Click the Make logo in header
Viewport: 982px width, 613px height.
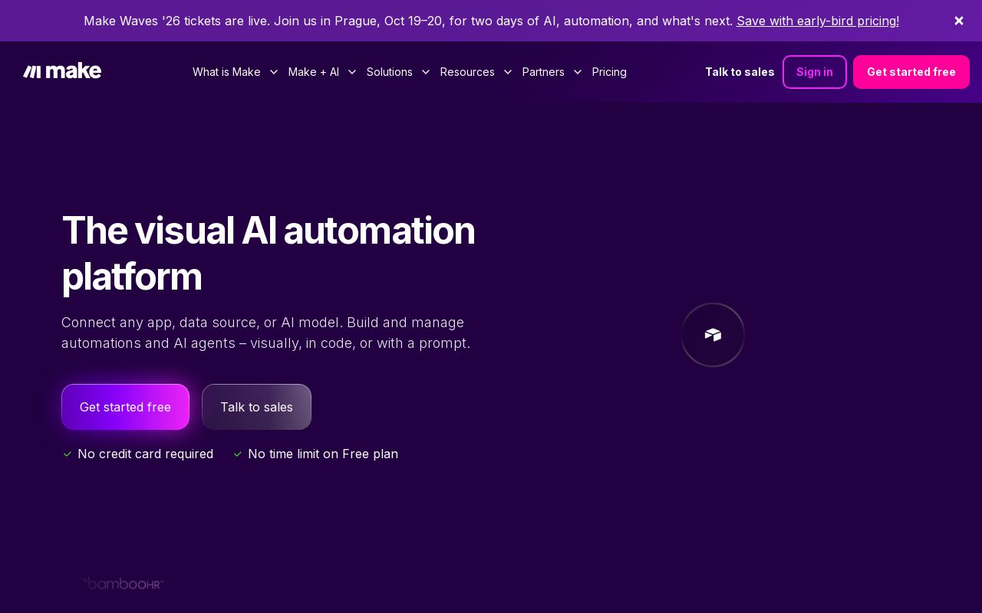point(62,71)
